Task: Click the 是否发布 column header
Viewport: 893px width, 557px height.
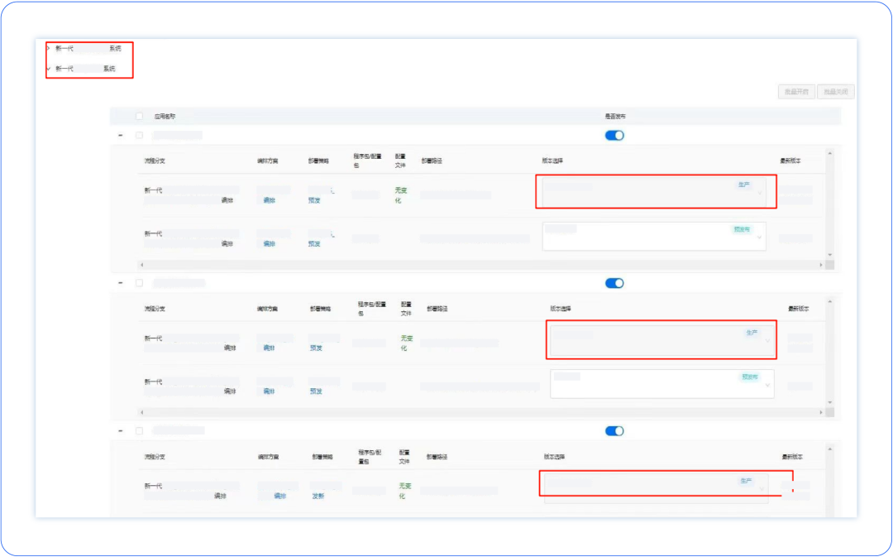Action: pos(615,117)
